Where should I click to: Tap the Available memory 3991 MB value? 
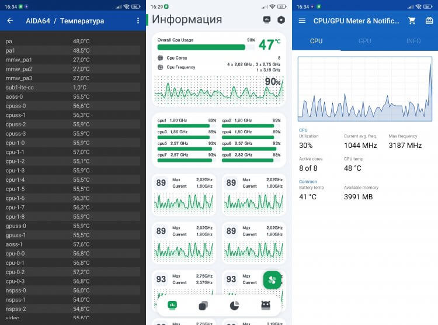(358, 197)
